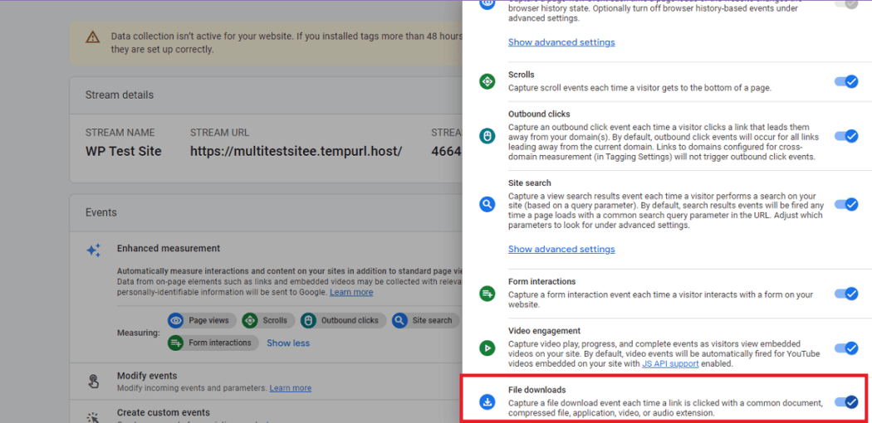Click the Site search magnifier icon in the panel
872x423 pixels.
point(487,204)
